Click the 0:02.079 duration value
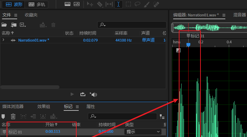This screenshot has height=137, width=247. click(x=90, y=40)
